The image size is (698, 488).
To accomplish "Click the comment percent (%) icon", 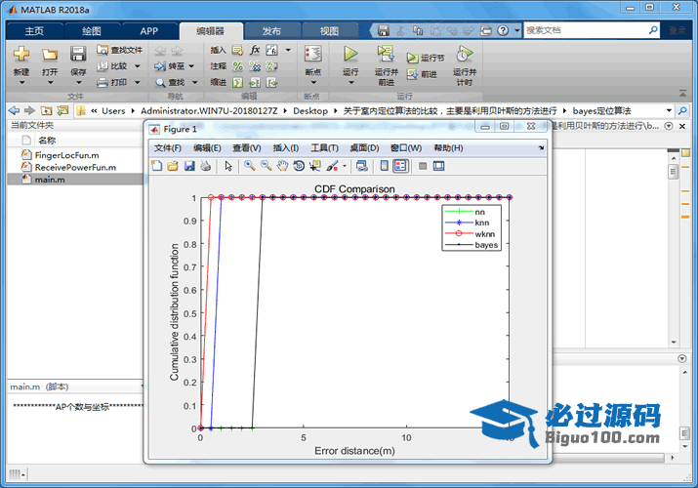I will [238, 66].
